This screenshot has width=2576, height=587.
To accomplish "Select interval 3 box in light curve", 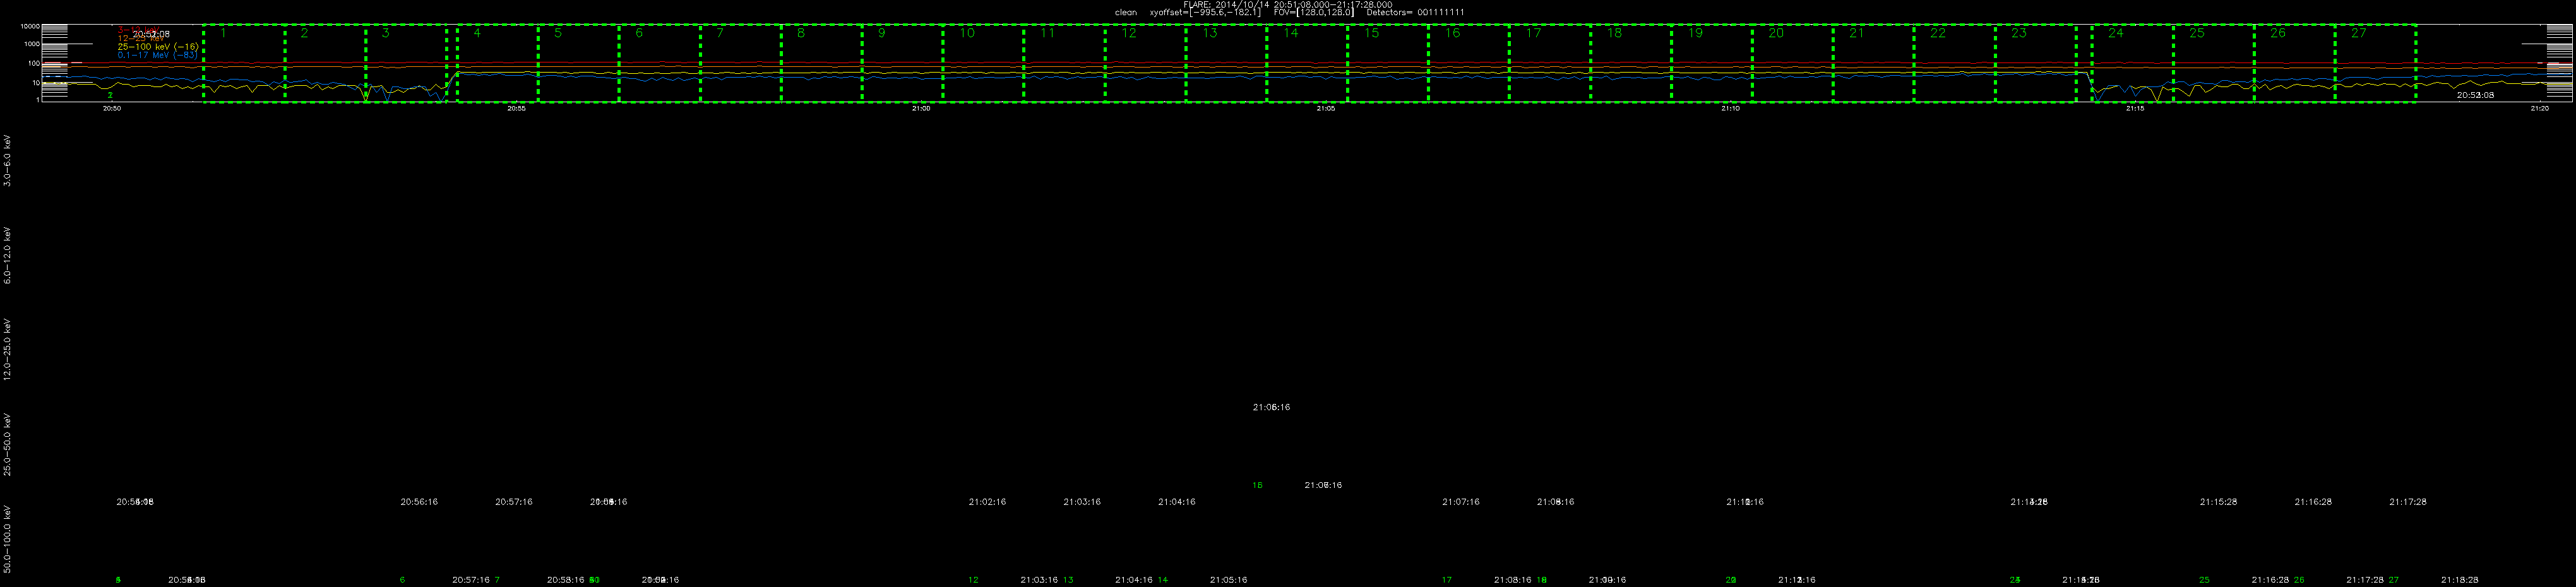I will [406, 63].
